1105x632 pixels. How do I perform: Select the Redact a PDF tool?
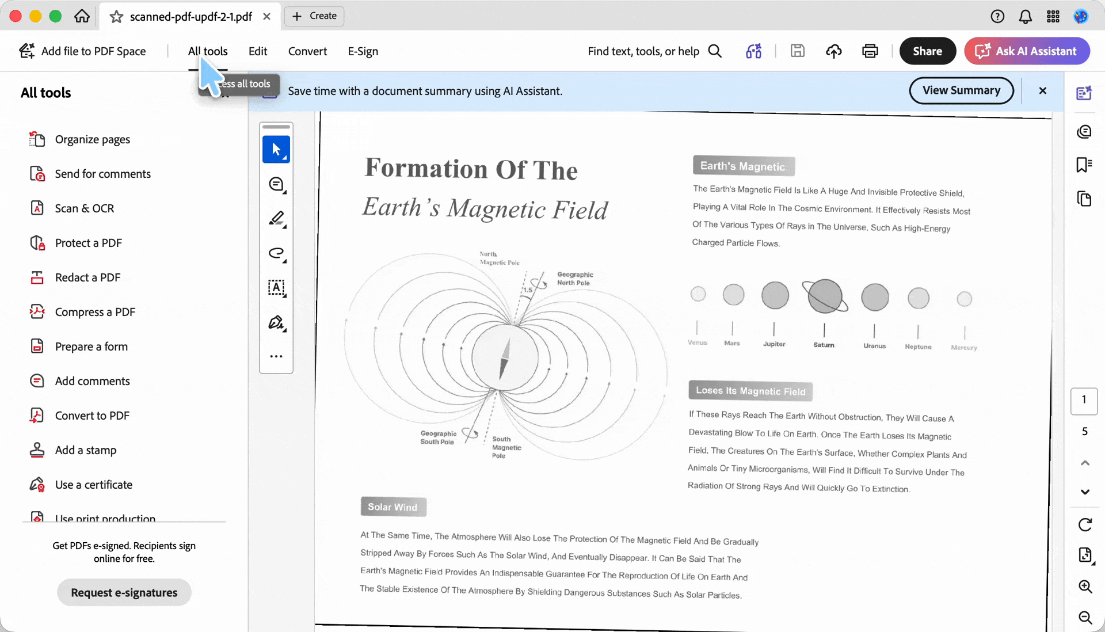pos(75,277)
